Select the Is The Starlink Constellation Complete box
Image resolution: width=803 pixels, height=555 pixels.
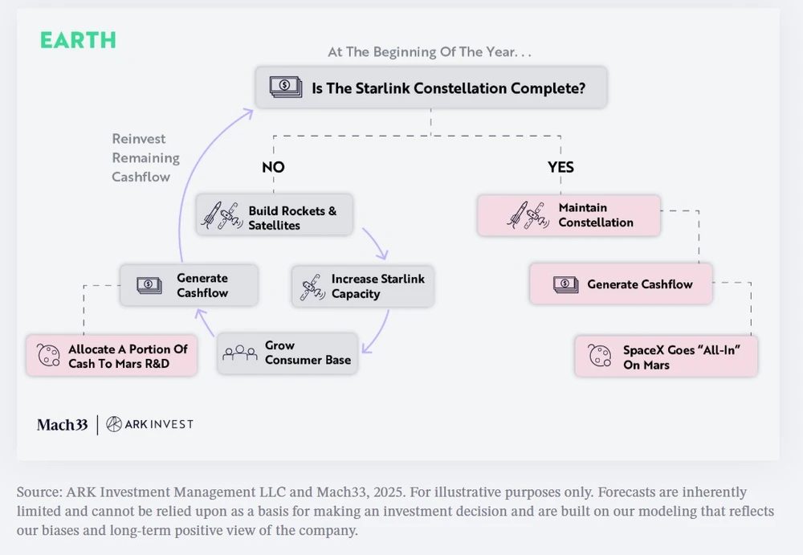[x=431, y=88]
